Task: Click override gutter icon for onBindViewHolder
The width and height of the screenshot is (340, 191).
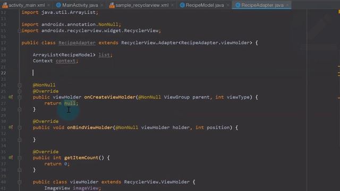Action: pyautogui.click(x=11, y=127)
